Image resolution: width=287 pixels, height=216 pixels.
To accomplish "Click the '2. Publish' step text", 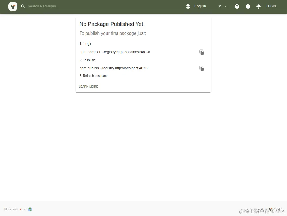I will (87, 60).
